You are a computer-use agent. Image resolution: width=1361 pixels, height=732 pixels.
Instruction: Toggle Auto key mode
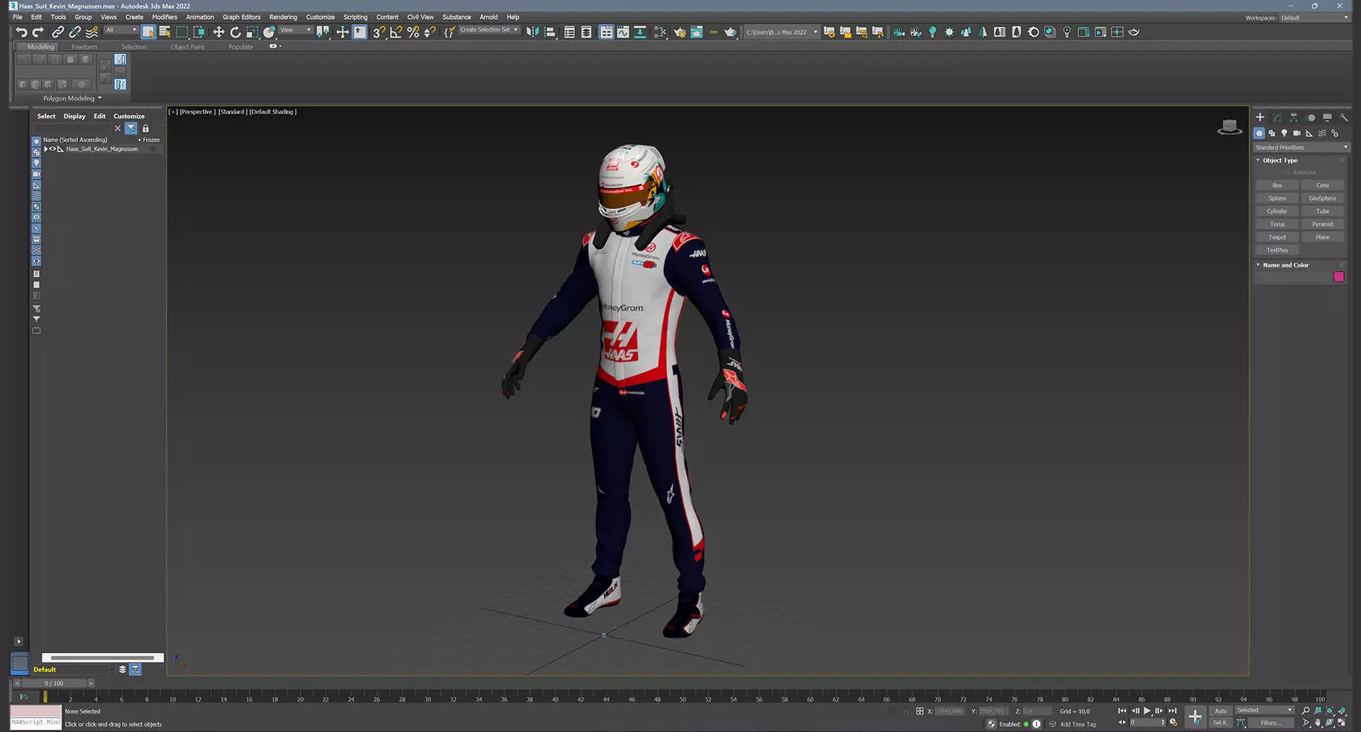pyautogui.click(x=1221, y=711)
